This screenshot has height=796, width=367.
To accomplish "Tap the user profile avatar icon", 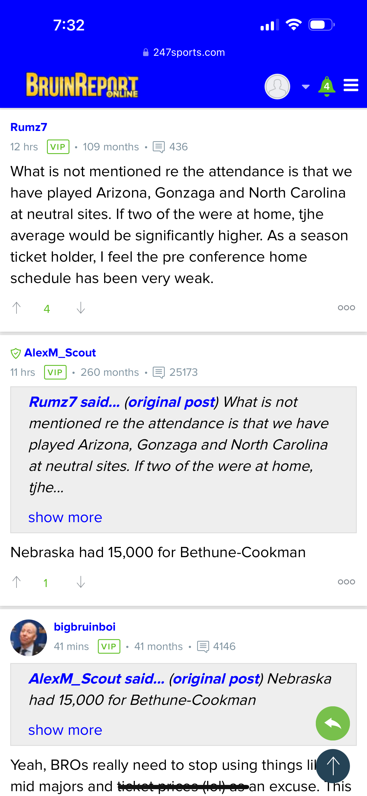I will pyautogui.click(x=277, y=87).
